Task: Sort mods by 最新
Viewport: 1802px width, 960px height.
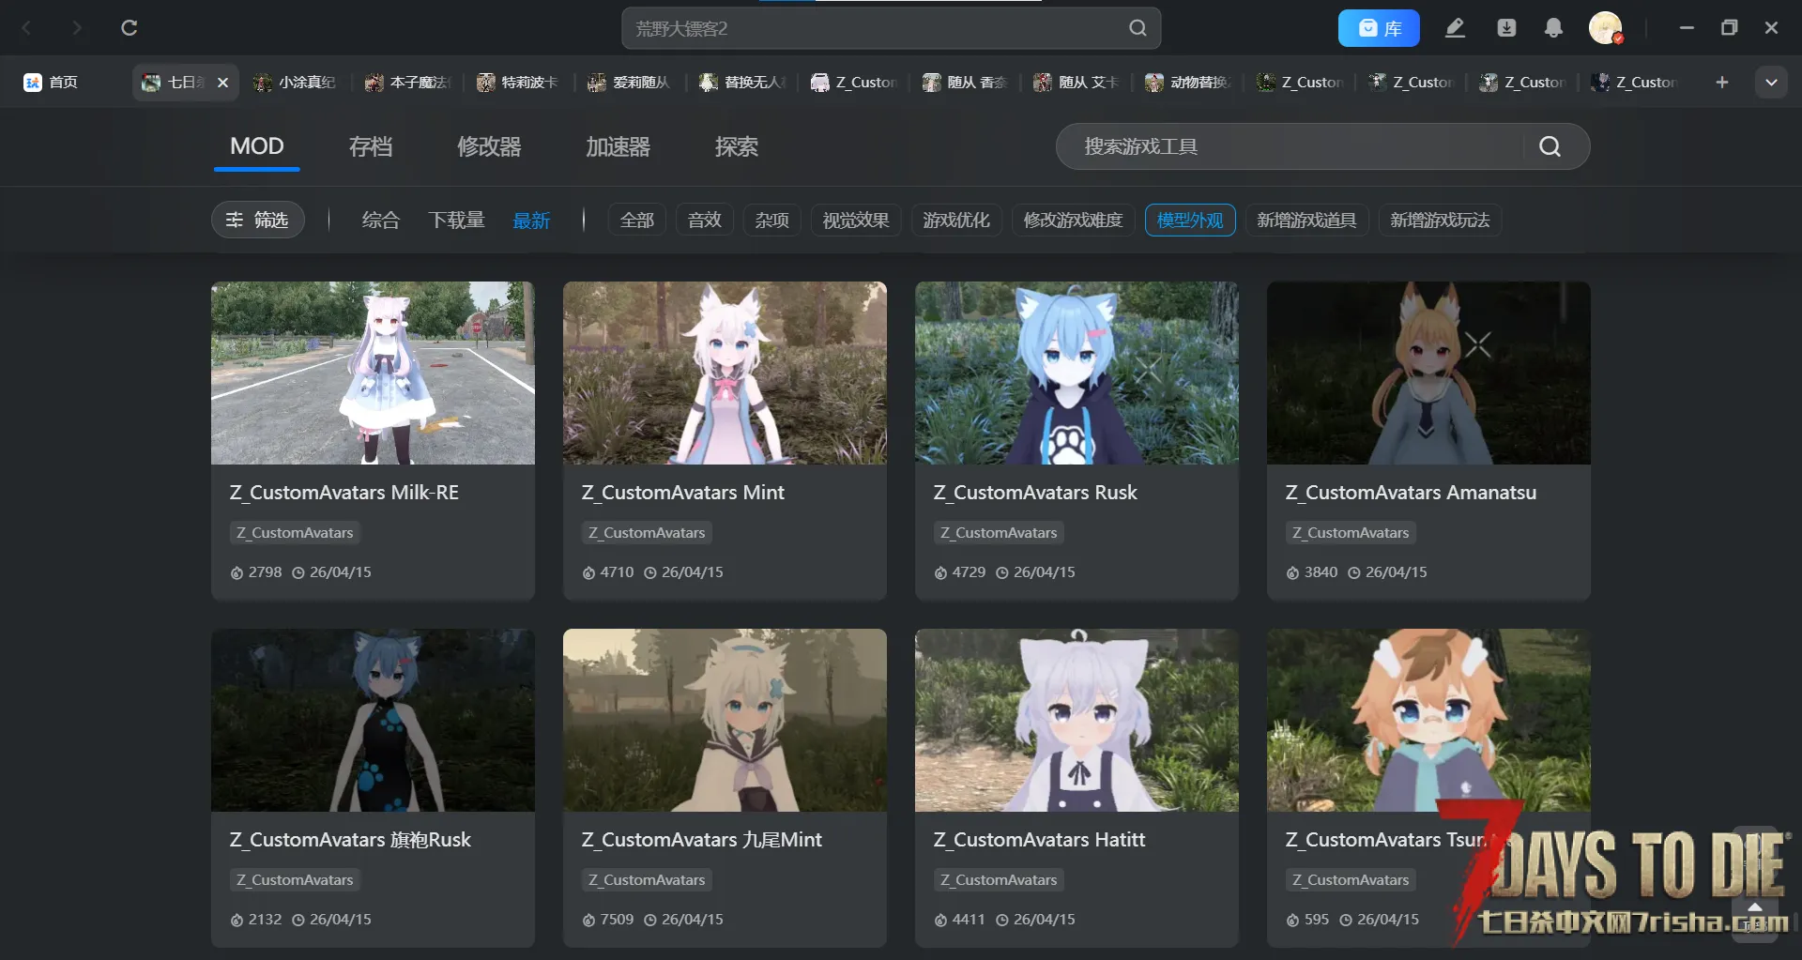Action: coord(531,220)
